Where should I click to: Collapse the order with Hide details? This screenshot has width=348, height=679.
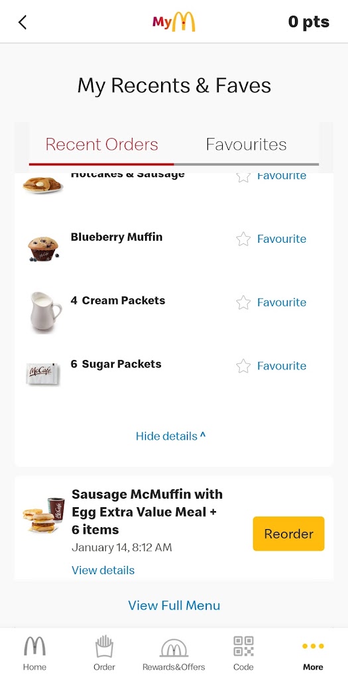pos(171,436)
